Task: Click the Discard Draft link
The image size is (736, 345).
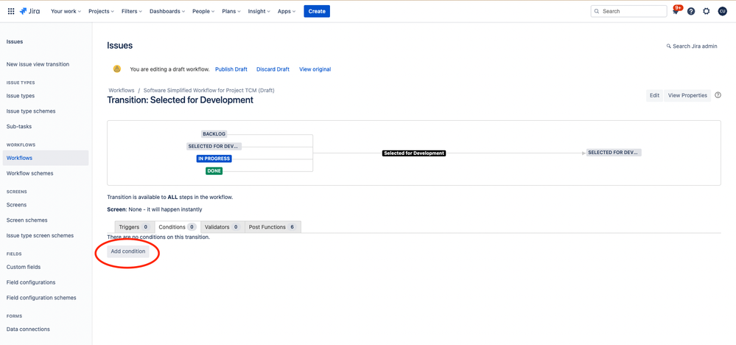Action: point(273,69)
